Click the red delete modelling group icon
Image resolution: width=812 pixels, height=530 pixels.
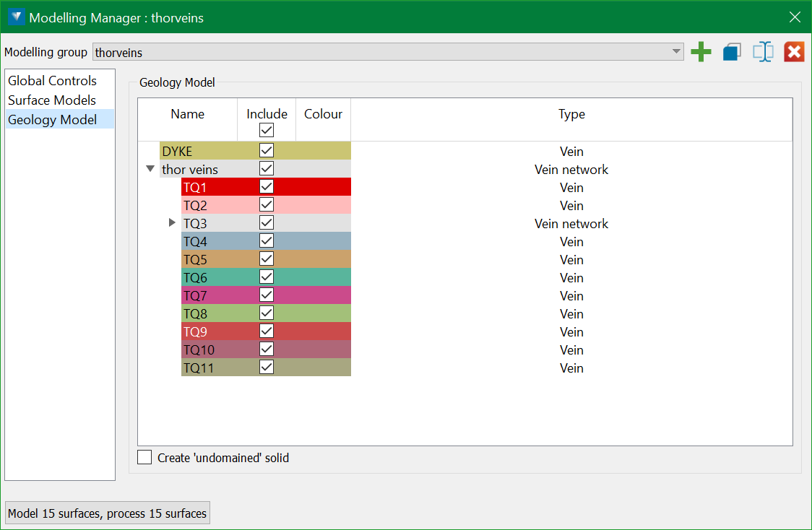coord(794,52)
